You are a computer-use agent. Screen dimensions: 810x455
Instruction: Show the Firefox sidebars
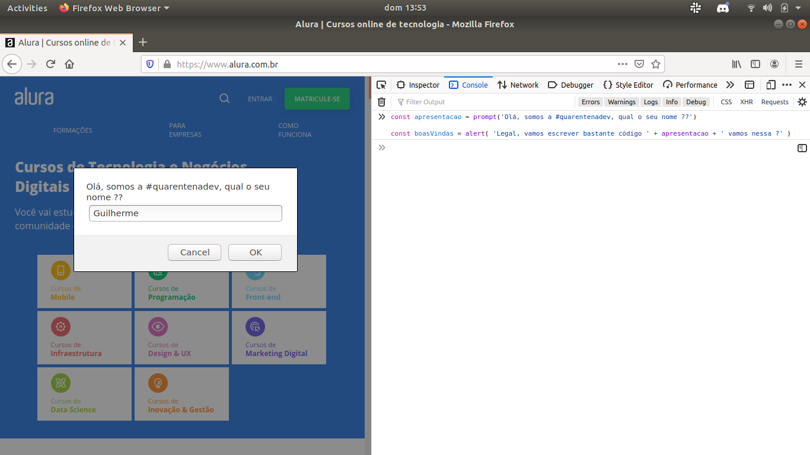[x=755, y=64]
